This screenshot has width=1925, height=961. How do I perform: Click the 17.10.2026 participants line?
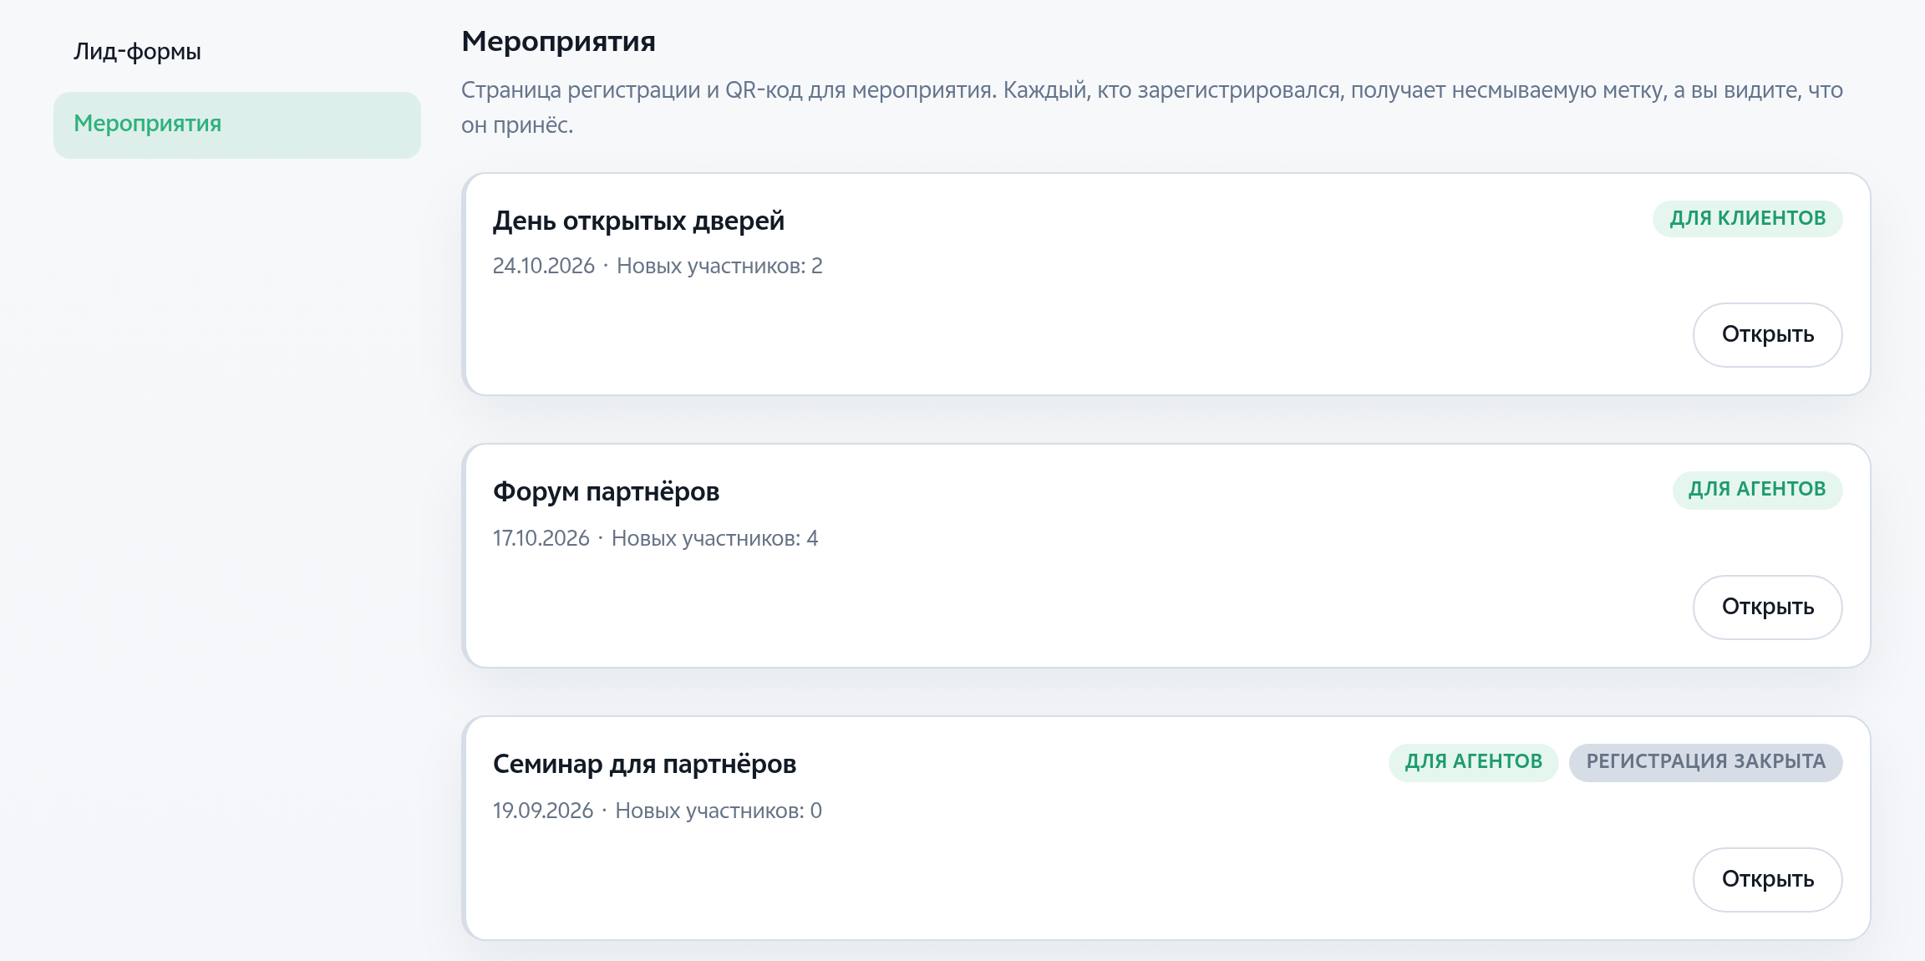click(x=655, y=538)
